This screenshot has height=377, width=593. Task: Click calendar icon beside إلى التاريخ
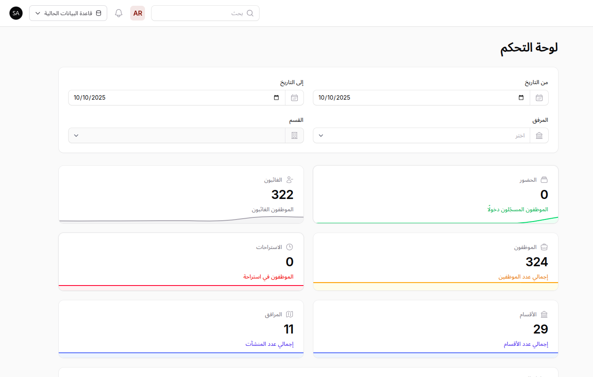coord(294,98)
